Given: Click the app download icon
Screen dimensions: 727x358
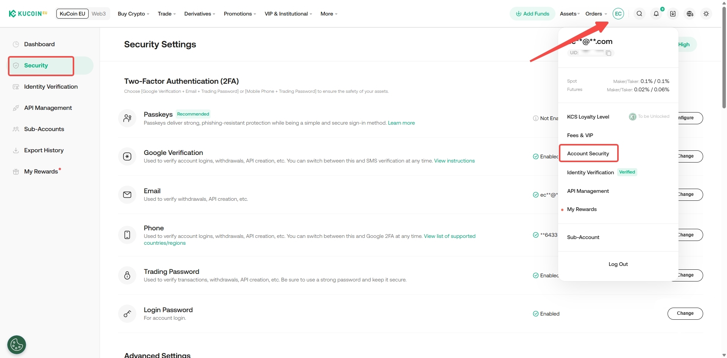Looking at the screenshot, I should click(x=673, y=14).
